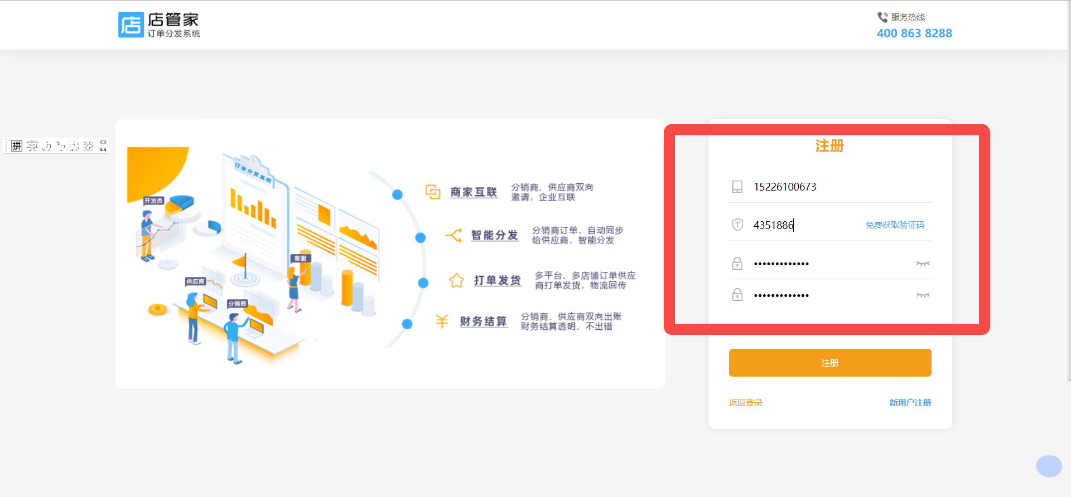Viewport: 1071px width, 497px height.
Task: Click the 返回登录 link
Action: point(745,403)
